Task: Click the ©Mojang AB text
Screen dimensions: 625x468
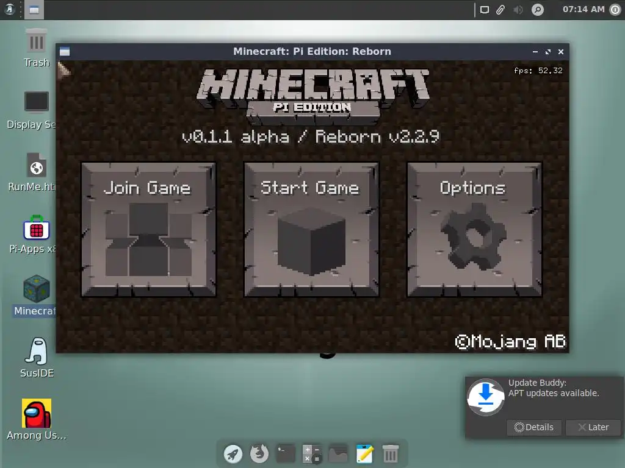Action: (x=510, y=341)
